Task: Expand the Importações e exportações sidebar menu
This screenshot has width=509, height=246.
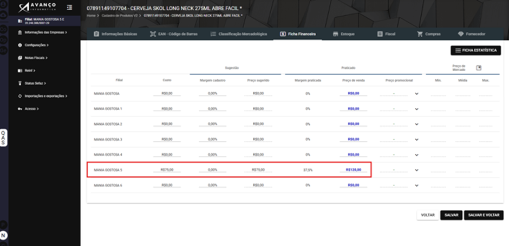Action: tap(43, 96)
